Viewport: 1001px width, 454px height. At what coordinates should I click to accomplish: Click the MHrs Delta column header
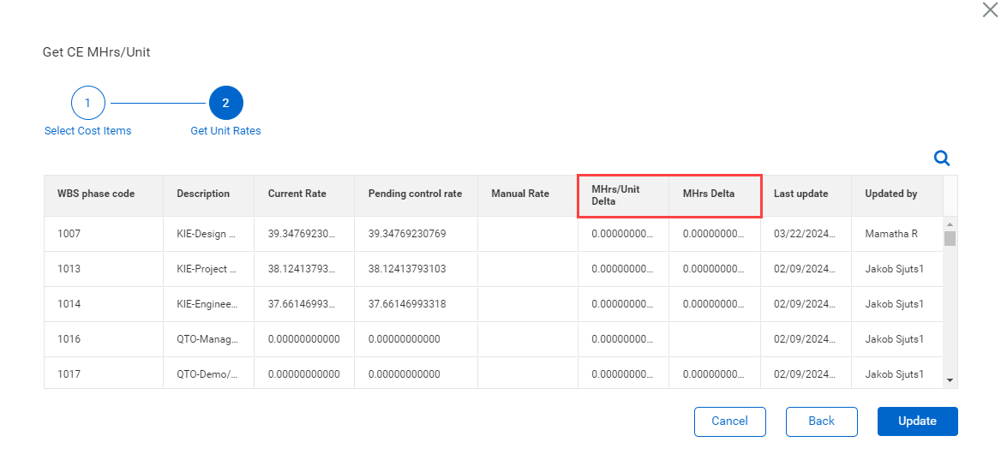click(x=709, y=194)
